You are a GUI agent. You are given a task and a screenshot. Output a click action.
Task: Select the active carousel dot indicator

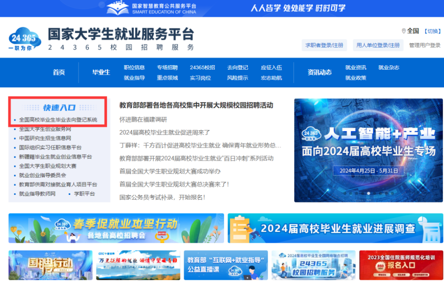[368, 194]
